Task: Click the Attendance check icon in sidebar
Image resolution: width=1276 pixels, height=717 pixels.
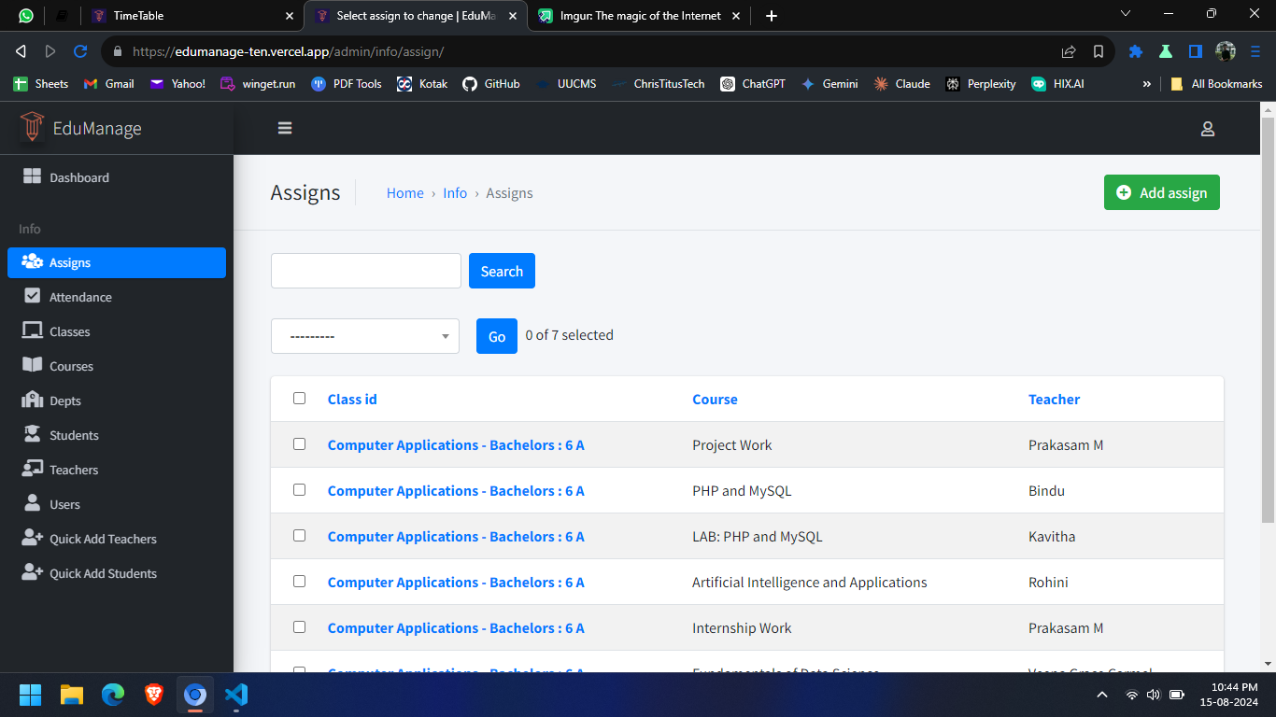Action: (x=33, y=296)
